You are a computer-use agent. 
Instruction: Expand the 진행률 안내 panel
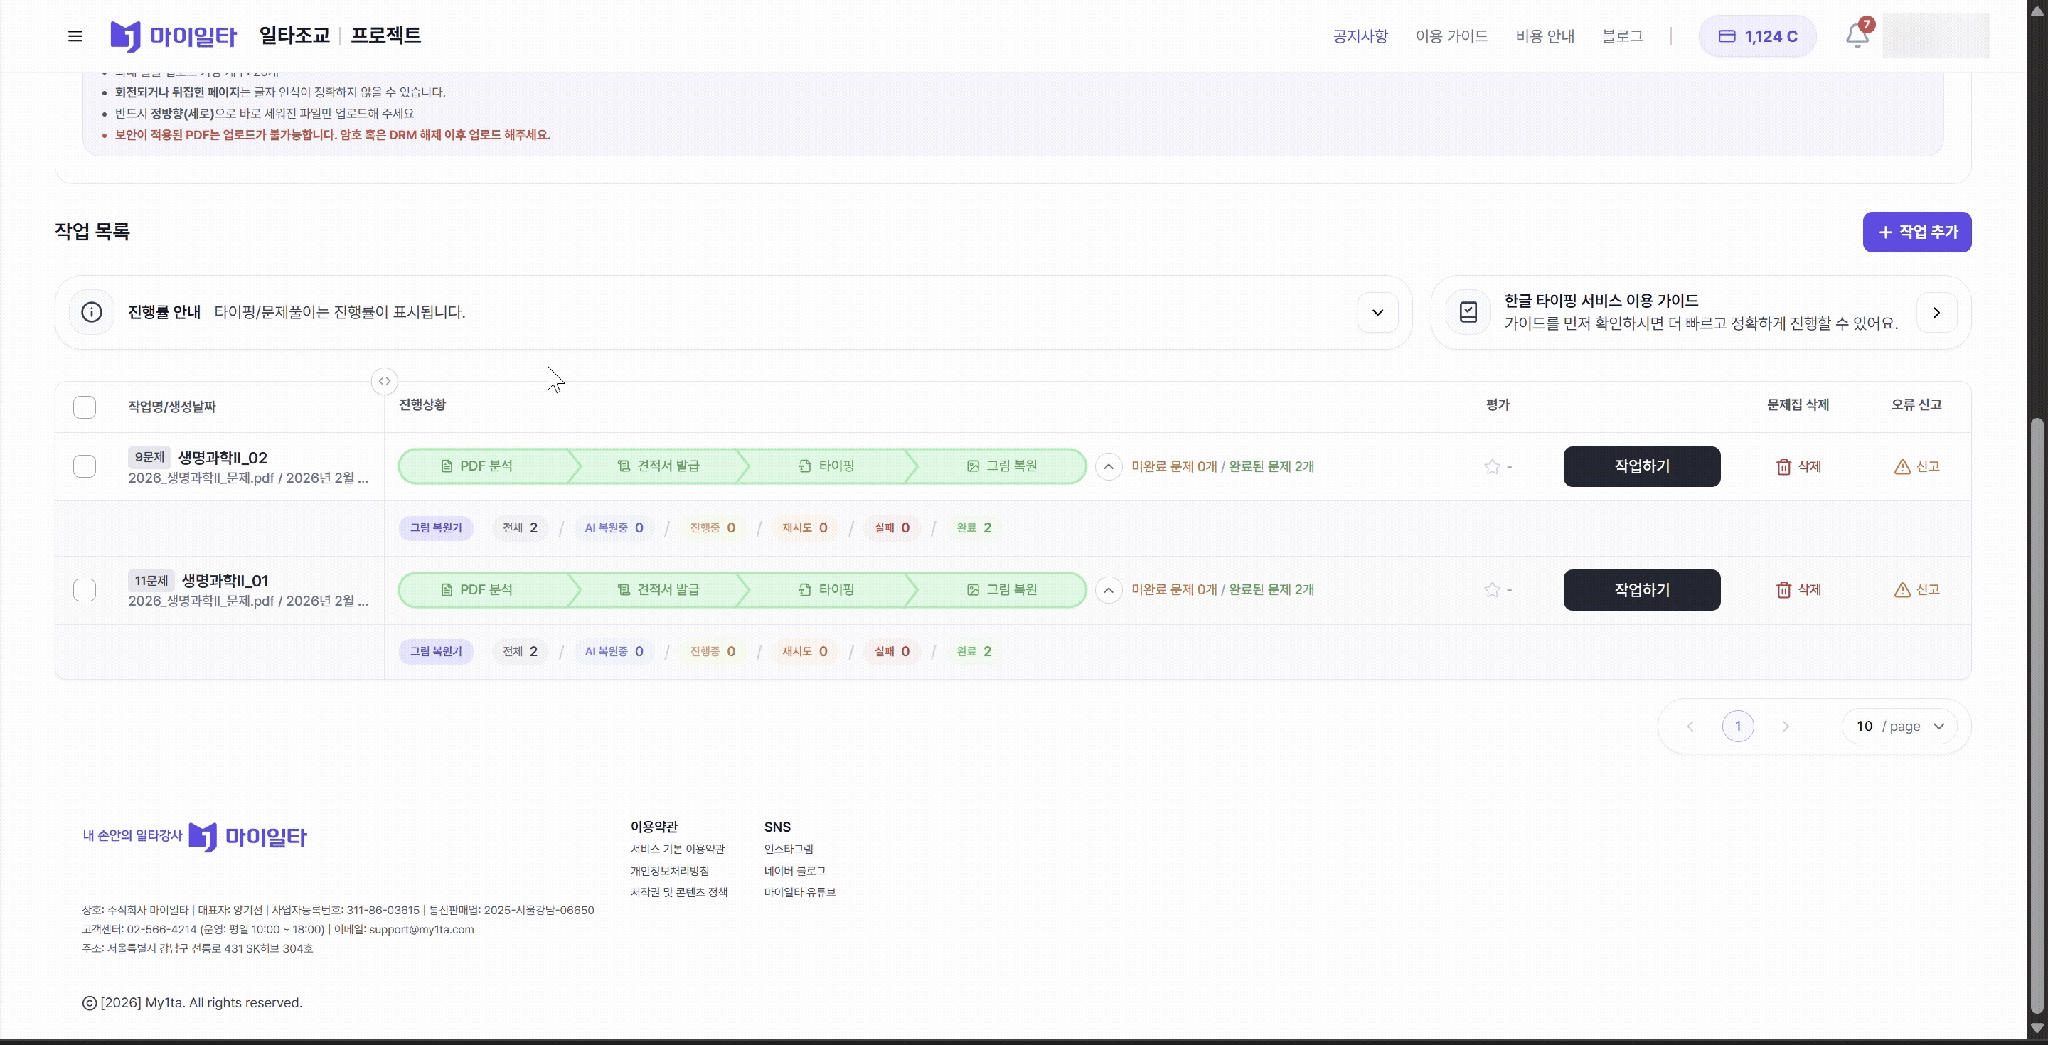coord(1377,312)
